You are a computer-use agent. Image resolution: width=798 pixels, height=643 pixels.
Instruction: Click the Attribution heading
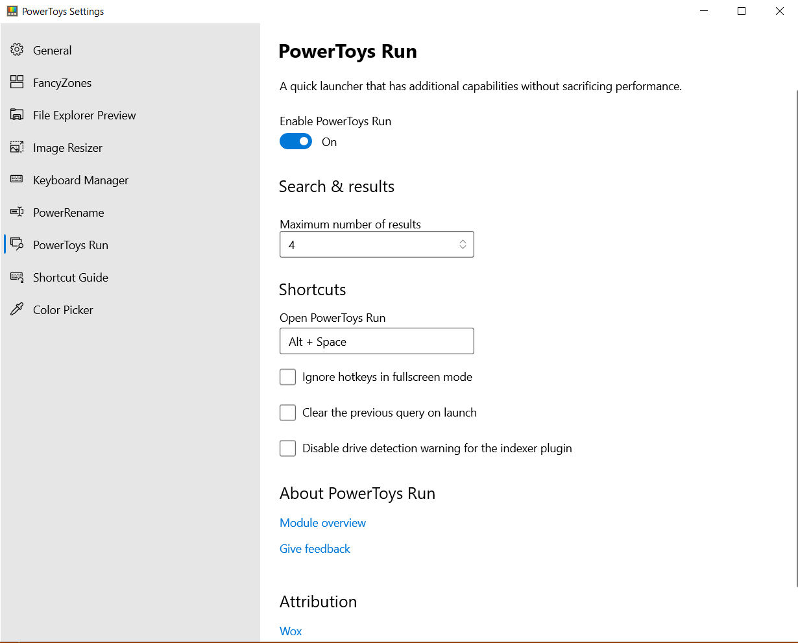[319, 602]
